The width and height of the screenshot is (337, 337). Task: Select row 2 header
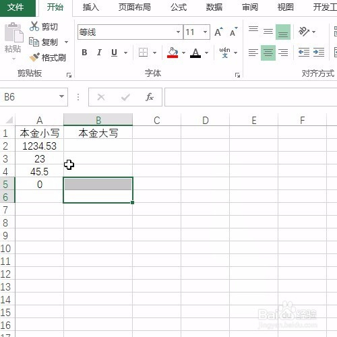pos(7,146)
